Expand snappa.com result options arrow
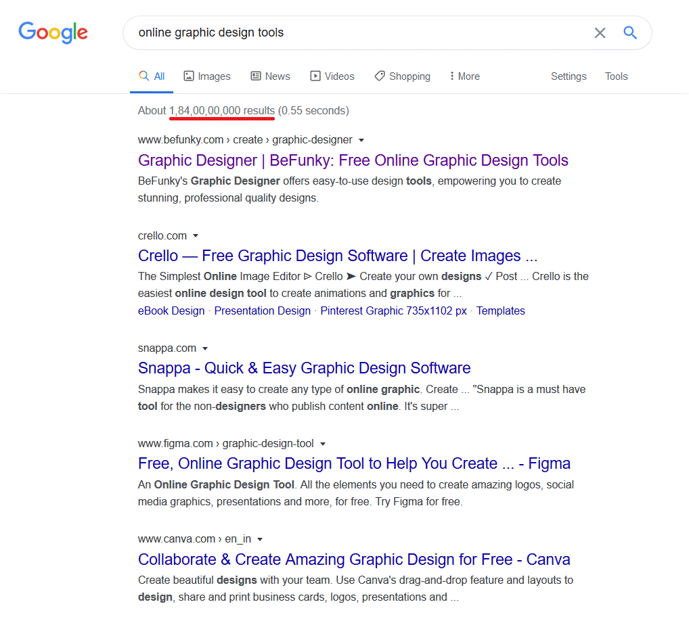689x621 pixels. pos(205,348)
